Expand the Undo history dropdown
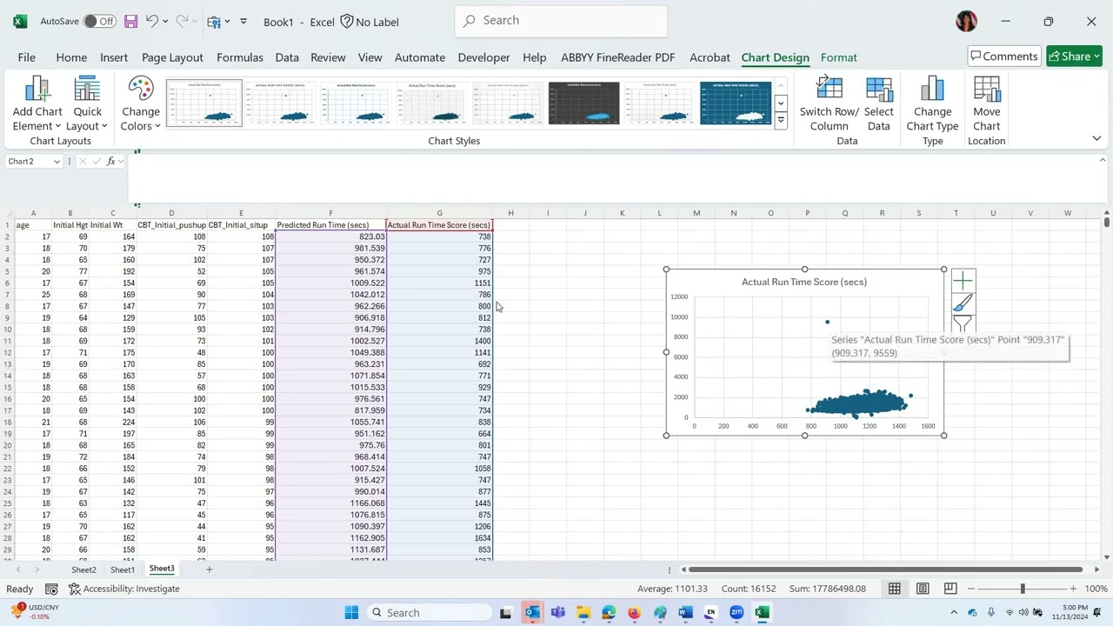This screenshot has height=626, width=1113. click(x=163, y=21)
